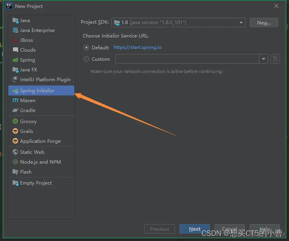289x241 pixels.
Task: Click the Help button
Action: 265,229
